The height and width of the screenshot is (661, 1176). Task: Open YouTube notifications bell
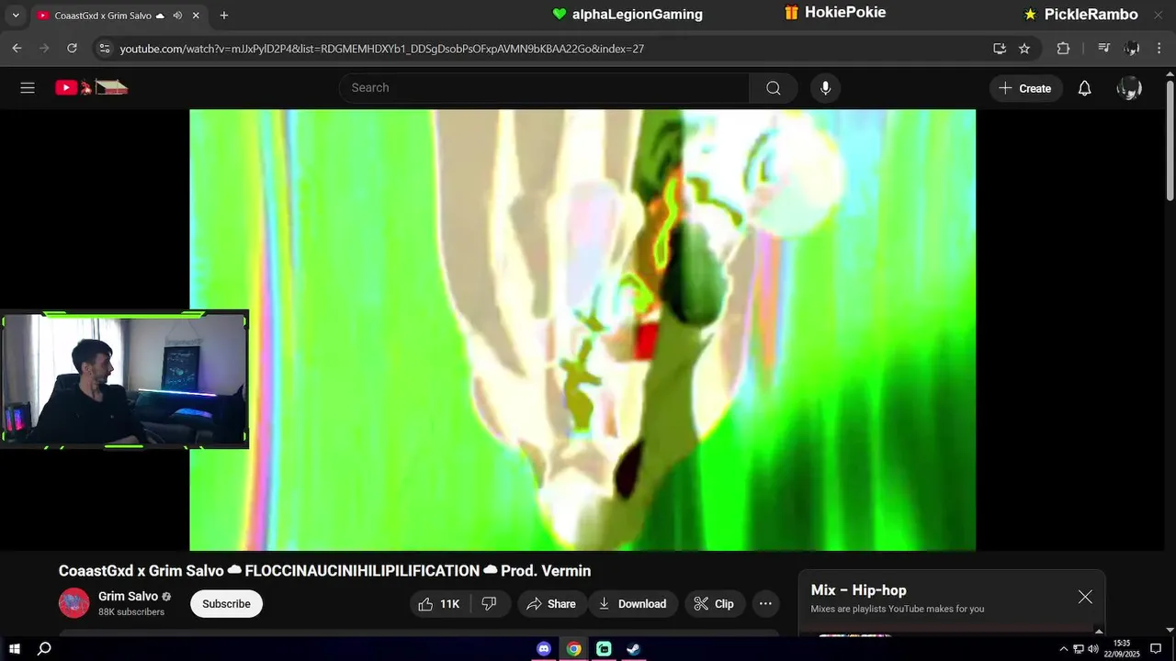(x=1085, y=88)
